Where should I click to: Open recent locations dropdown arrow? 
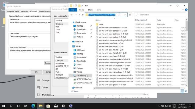point(80,15)
